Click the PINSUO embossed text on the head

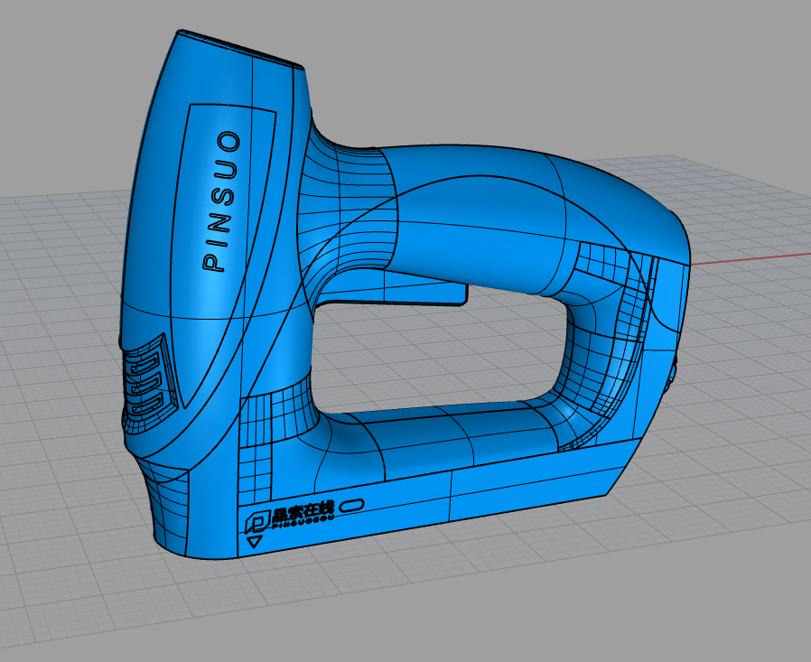(221, 201)
